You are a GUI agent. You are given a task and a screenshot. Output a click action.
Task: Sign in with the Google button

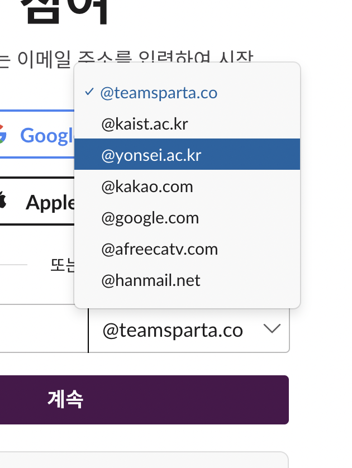tap(37, 134)
